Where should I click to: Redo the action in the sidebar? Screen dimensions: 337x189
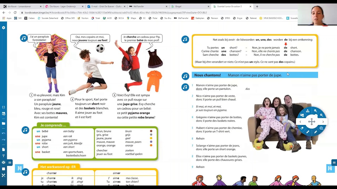(3, 140)
